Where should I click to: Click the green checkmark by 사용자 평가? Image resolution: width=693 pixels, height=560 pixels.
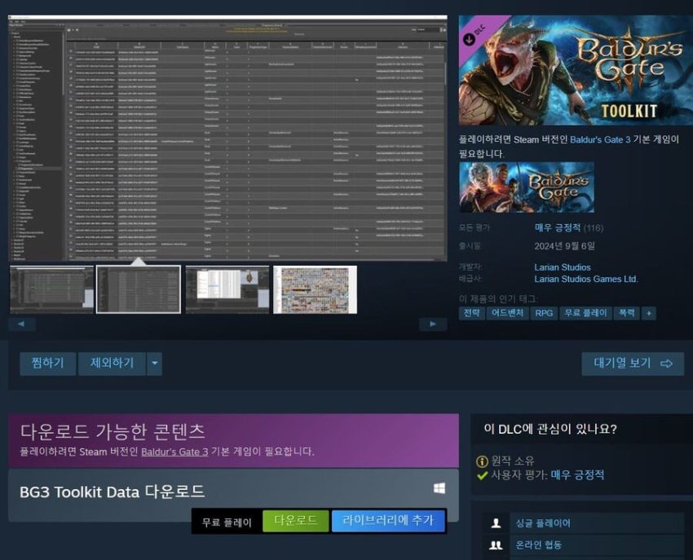pos(482,475)
